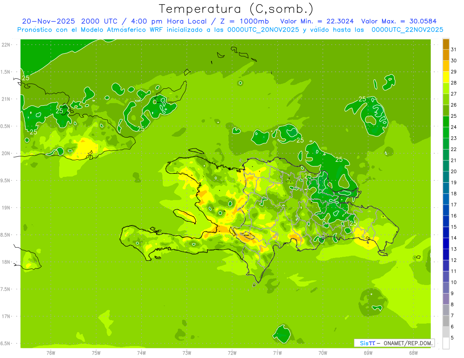Click the "20N" latitude label
Image resolution: width=464 pixels, height=358 pixels.
coord(6,153)
